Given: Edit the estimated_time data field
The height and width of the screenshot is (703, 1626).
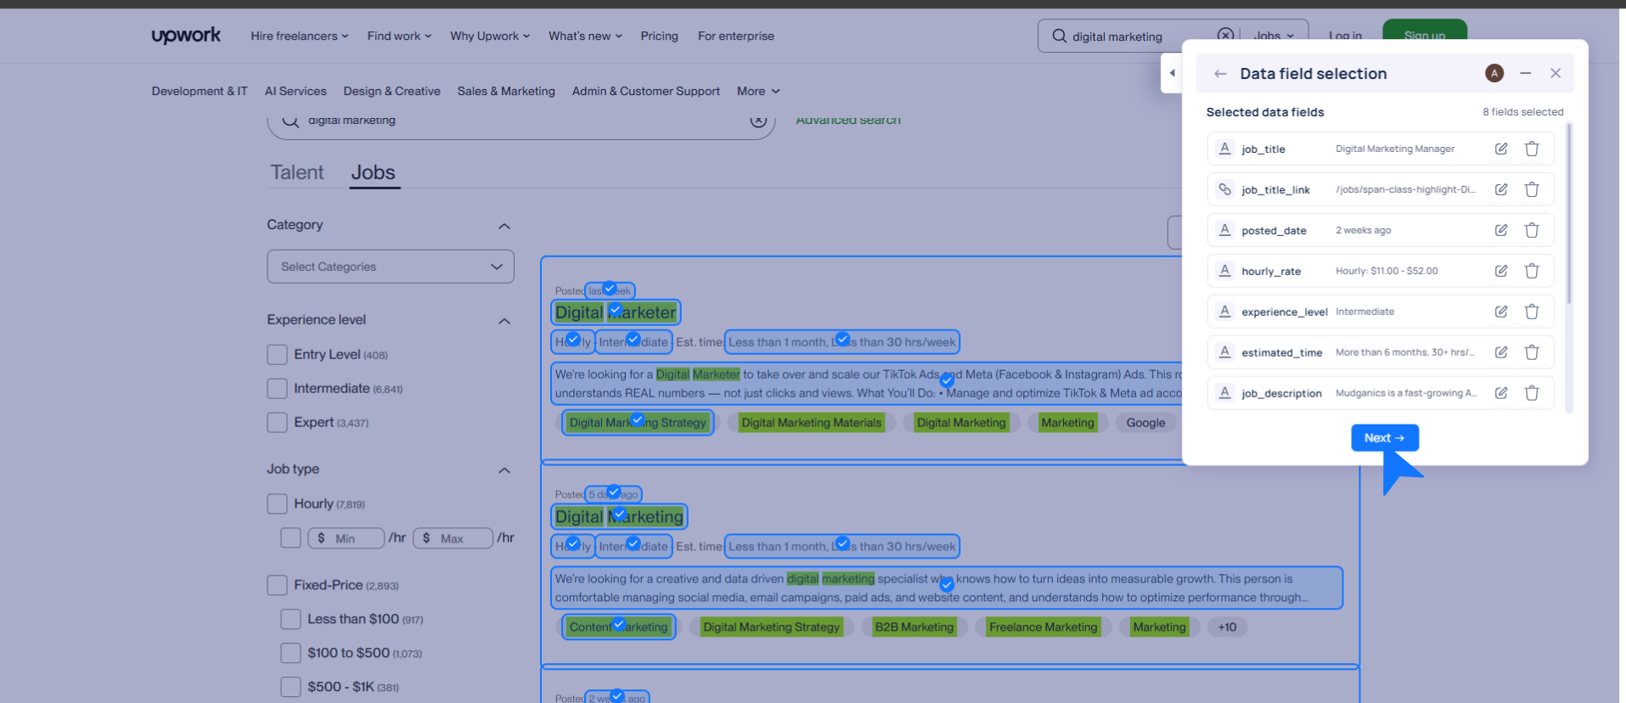Looking at the screenshot, I should (x=1501, y=352).
